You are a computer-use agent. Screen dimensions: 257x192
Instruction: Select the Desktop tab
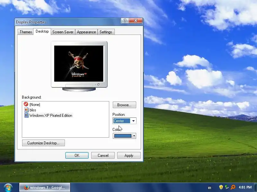(x=42, y=31)
